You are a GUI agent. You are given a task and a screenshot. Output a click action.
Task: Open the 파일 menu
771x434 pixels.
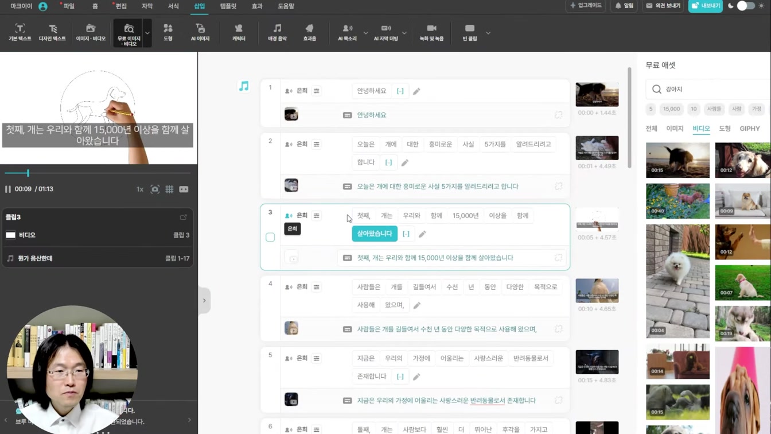(69, 6)
